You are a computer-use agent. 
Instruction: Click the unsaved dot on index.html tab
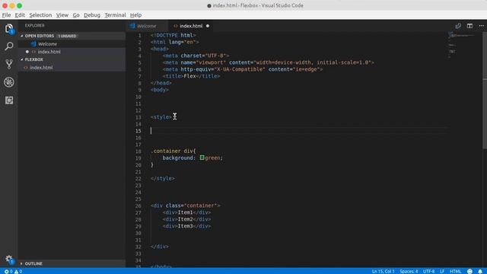click(208, 26)
